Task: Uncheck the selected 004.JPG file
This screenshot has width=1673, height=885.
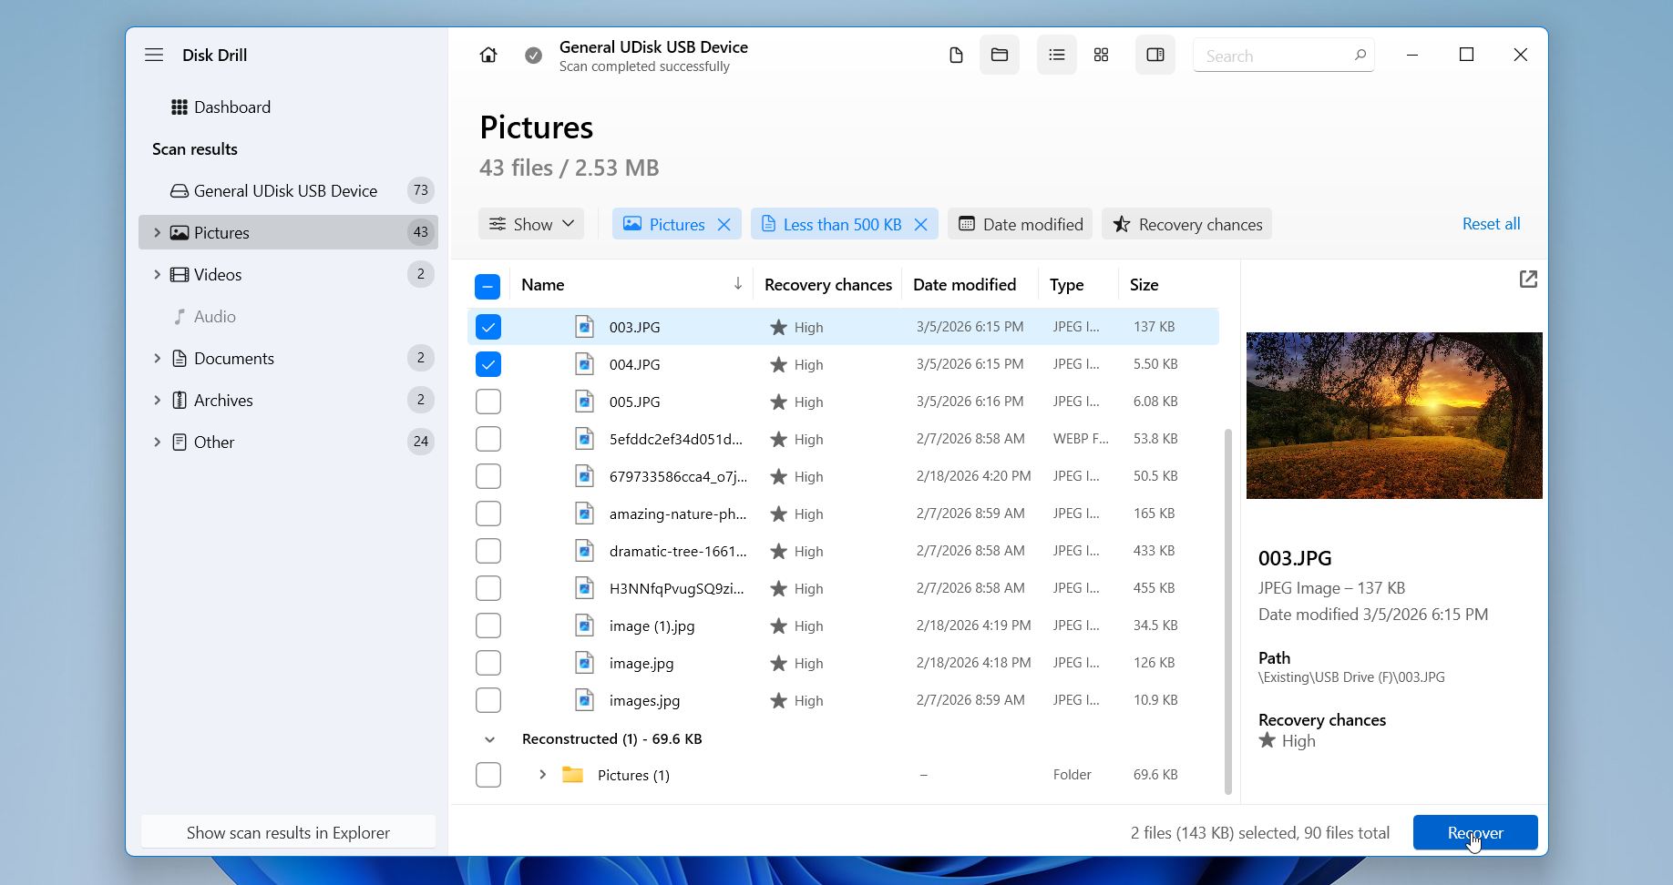Action: click(488, 363)
